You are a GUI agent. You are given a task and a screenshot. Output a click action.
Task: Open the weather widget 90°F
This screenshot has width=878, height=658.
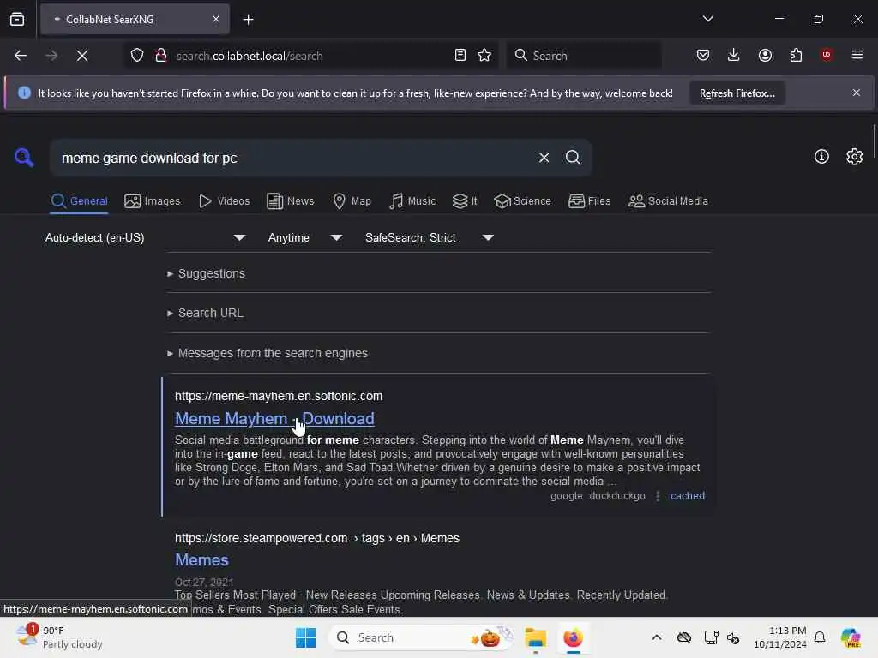coord(59,637)
